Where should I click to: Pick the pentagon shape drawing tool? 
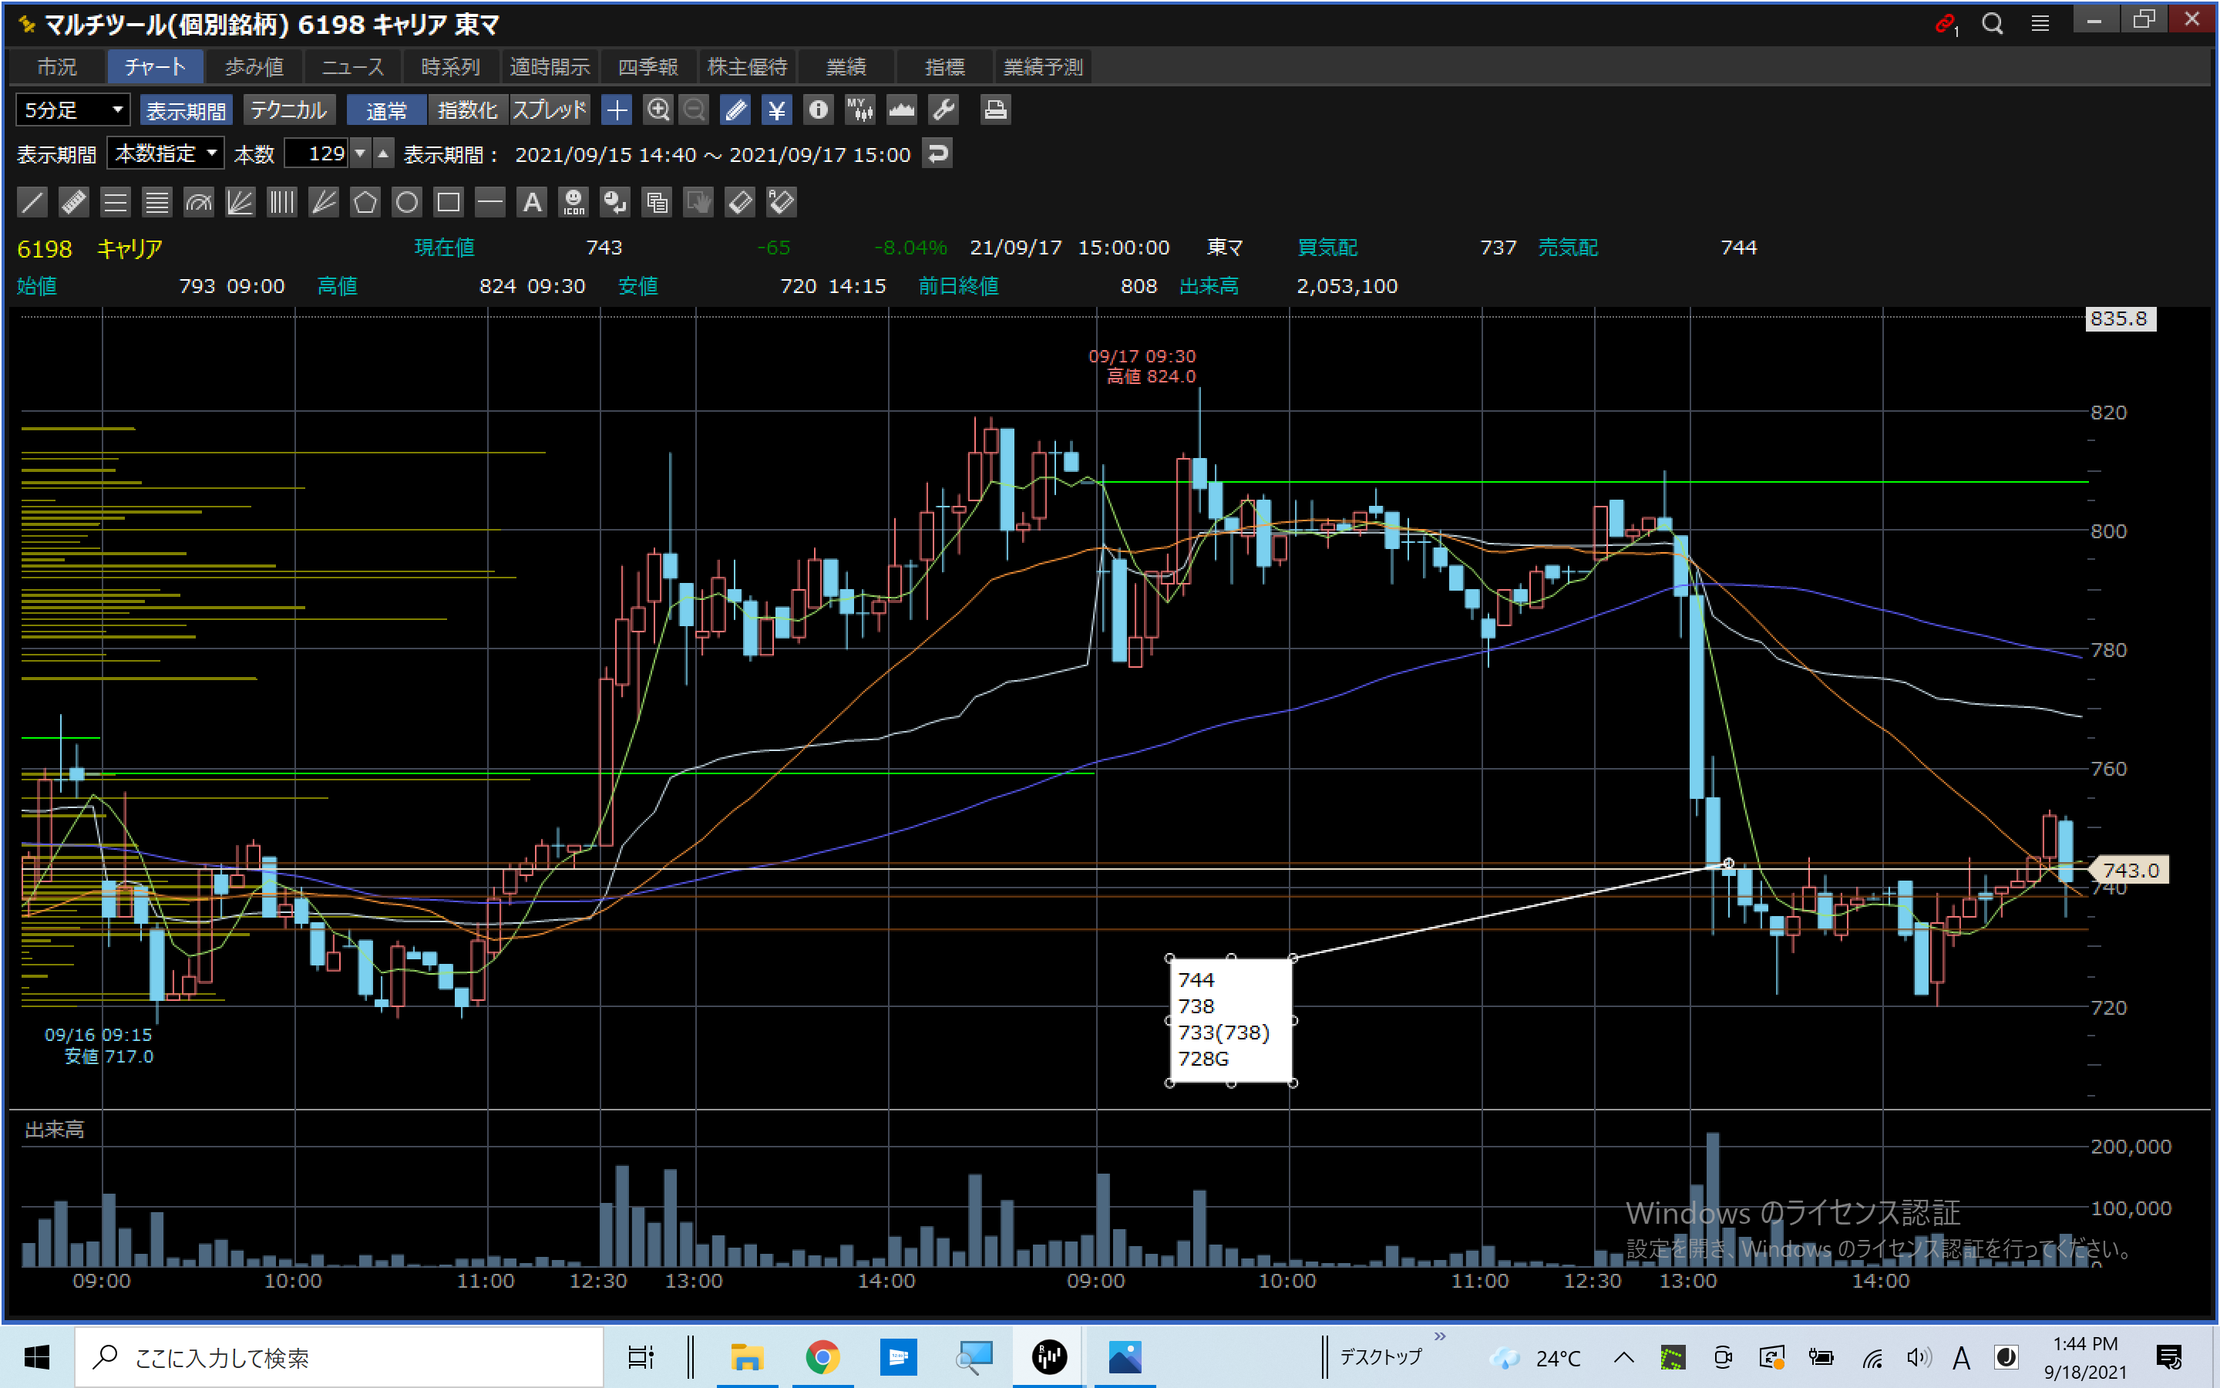pyautogui.click(x=365, y=202)
